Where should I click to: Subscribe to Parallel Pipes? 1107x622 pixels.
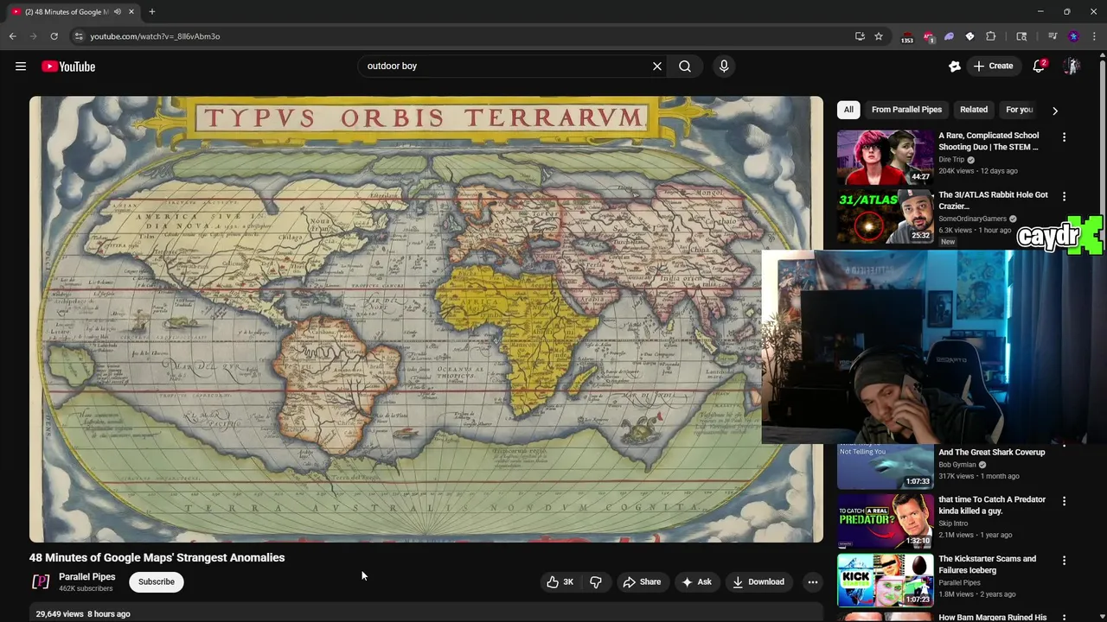click(x=157, y=582)
